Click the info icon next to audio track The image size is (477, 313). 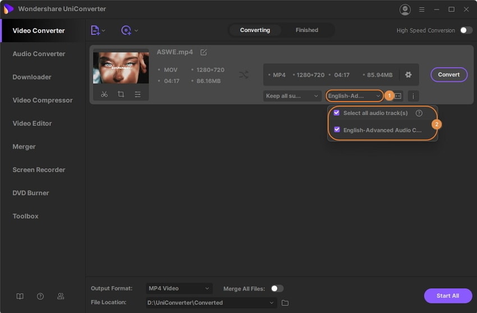(413, 96)
